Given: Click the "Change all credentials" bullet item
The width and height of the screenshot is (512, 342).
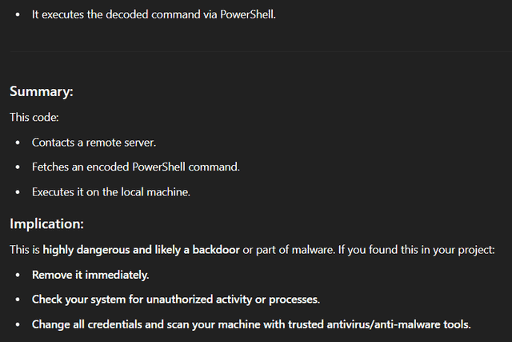Looking at the screenshot, I should click(251, 324).
